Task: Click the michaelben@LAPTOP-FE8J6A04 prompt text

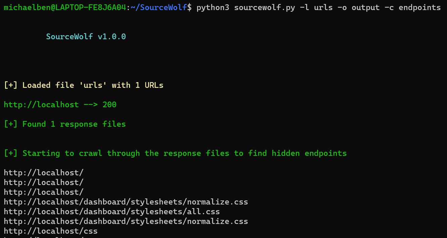Action: [65, 7]
